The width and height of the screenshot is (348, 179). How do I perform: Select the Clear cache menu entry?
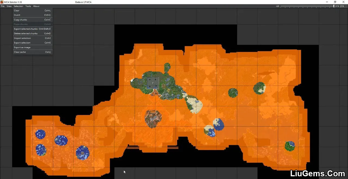click(x=33, y=52)
